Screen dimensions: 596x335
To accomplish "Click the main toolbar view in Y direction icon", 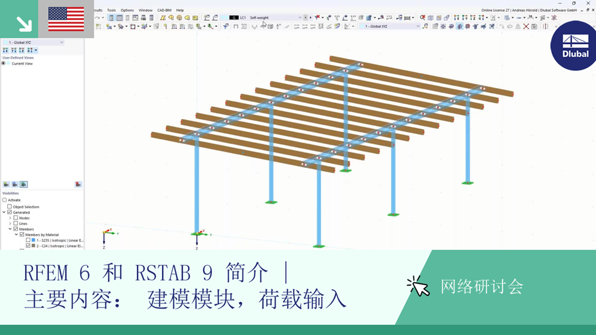I will pos(465,18).
